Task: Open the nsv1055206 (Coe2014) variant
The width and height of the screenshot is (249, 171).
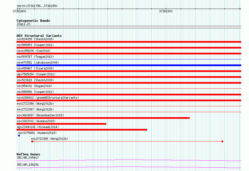Action: pyautogui.click(x=34, y=51)
